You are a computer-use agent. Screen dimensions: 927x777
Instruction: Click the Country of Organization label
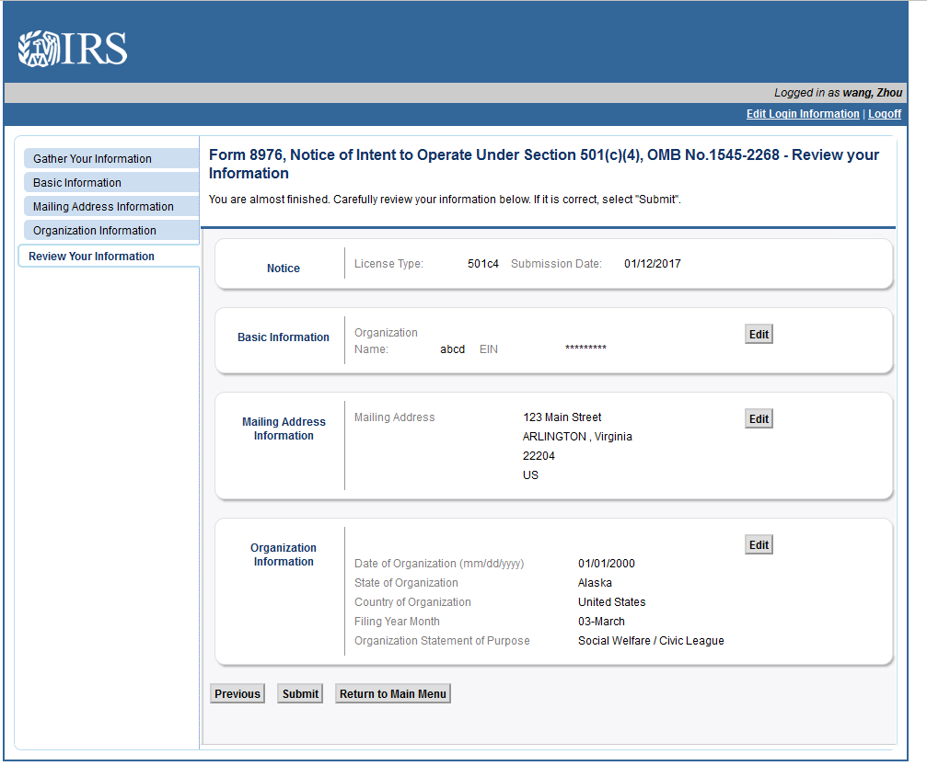(412, 602)
